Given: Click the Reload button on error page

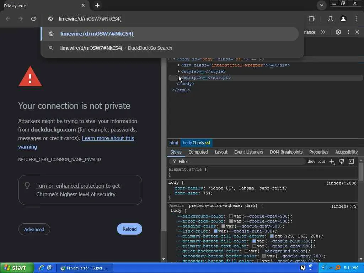Looking at the screenshot, I should [129, 229].
